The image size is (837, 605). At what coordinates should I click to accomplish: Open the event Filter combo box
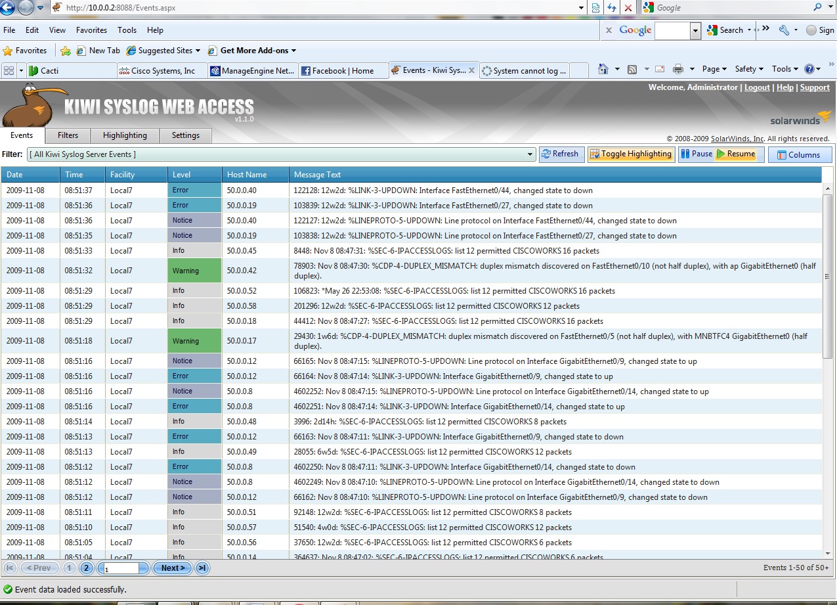click(x=281, y=154)
